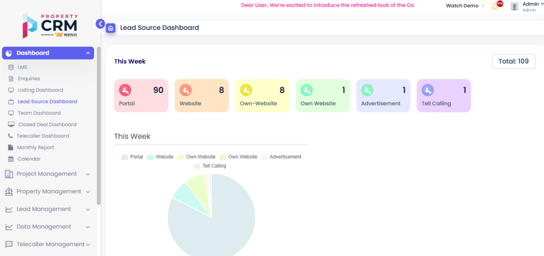The width and height of the screenshot is (544, 256).
Task: Click the notification bell icon
Action: (x=495, y=6)
